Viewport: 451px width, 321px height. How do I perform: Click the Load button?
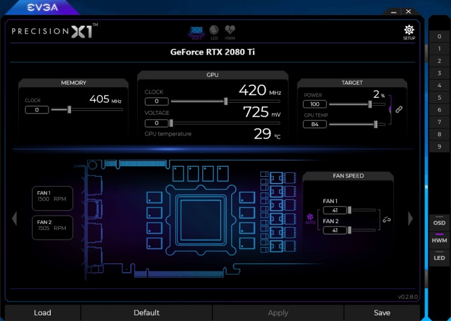(43, 313)
